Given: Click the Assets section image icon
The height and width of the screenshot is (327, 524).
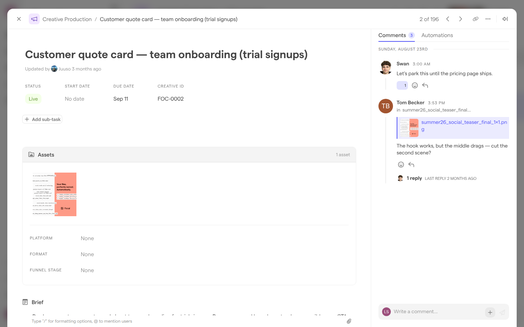Looking at the screenshot, I should pyautogui.click(x=31, y=154).
